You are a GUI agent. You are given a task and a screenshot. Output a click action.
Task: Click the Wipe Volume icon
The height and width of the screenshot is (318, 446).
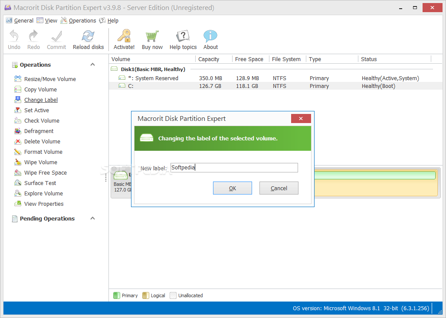coord(18,162)
